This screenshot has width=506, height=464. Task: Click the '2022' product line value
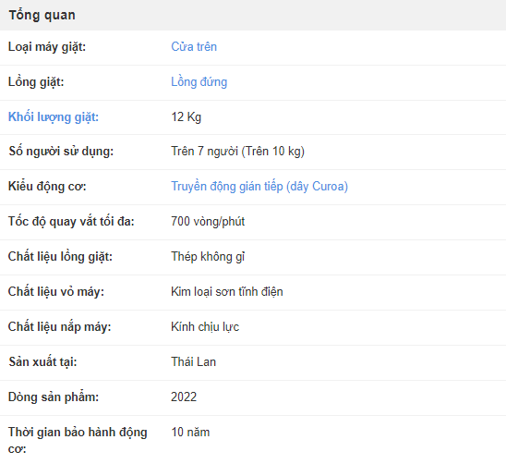184,397
